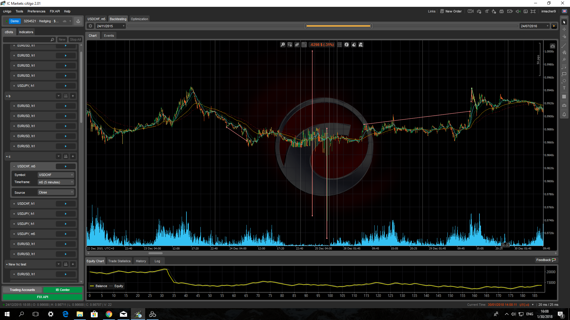Click the Links button
The image size is (570, 320).
431,11
